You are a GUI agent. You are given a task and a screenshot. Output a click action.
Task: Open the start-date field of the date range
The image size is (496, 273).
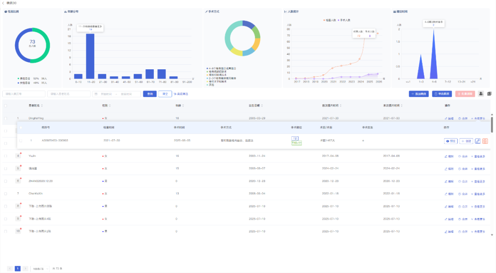click(x=106, y=94)
